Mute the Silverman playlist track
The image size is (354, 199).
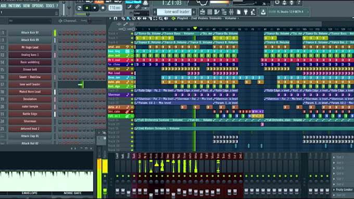pos(132,95)
